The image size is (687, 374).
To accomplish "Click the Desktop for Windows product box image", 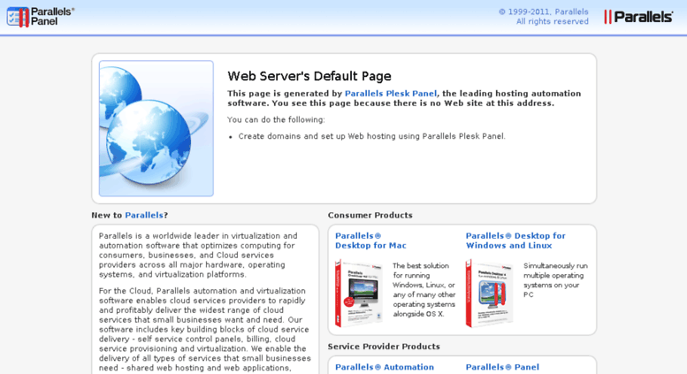I will pyautogui.click(x=490, y=293).
